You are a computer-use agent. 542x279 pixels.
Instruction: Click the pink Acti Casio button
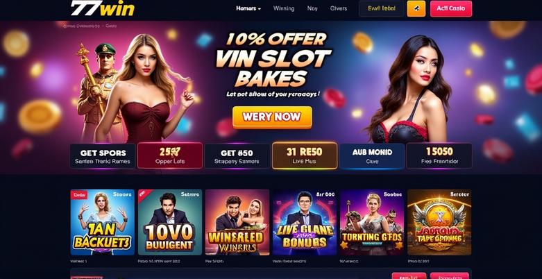pos(451,8)
